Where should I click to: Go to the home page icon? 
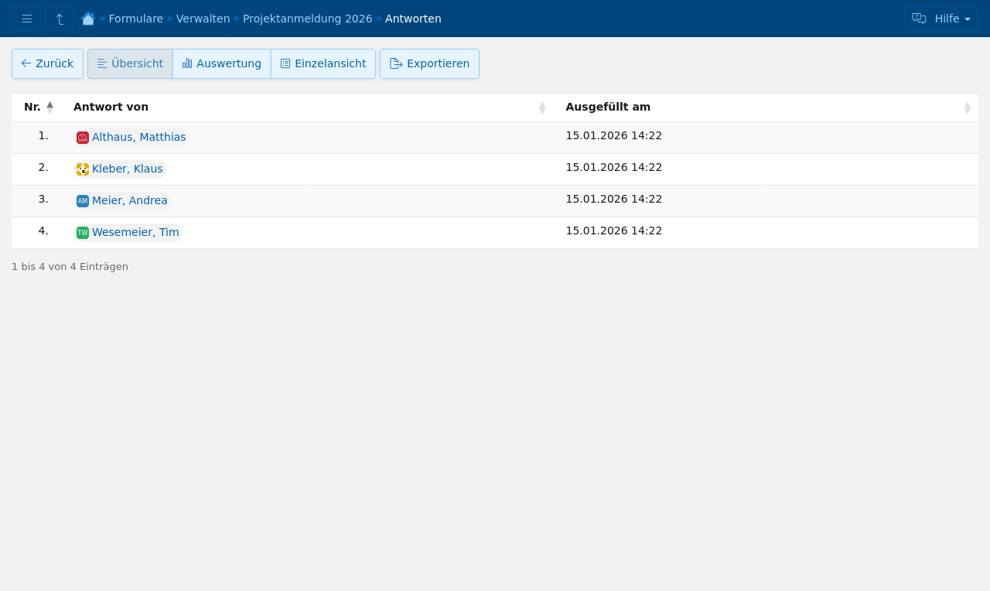pos(88,19)
